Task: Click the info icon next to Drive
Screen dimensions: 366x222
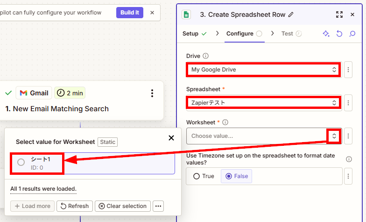Action: click(205, 56)
